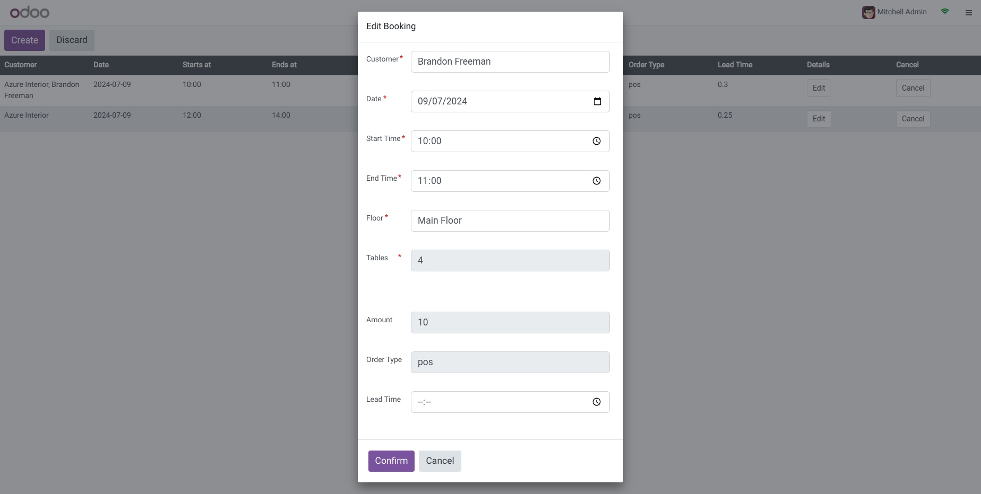The width and height of the screenshot is (981, 494).
Task: Edit the Azure Interior 12:00 booking
Action: pyautogui.click(x=819, y=119)
